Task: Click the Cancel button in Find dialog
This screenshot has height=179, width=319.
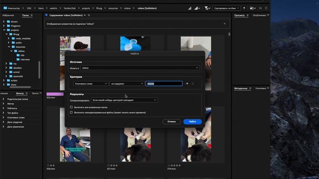Action: click(171, 121)
